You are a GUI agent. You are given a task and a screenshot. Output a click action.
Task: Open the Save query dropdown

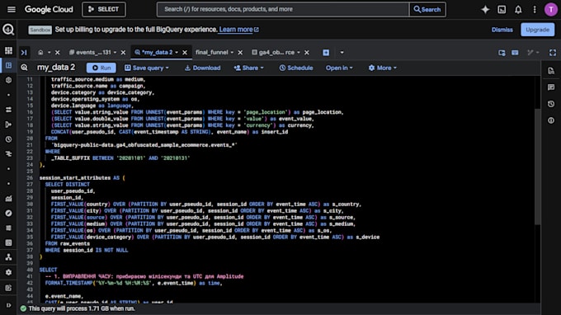pos(147,68)
